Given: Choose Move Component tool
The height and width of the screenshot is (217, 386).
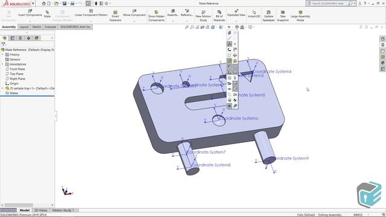Looking at the screenshot, I should (134, 13).
